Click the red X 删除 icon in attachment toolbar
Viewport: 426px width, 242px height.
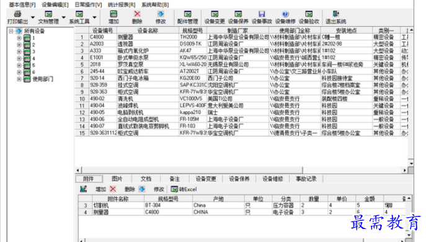[113, 189]
